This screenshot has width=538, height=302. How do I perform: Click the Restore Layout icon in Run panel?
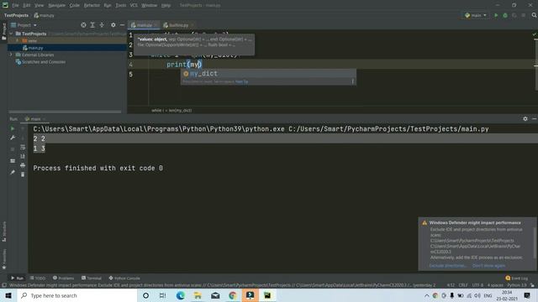point(13,161)
